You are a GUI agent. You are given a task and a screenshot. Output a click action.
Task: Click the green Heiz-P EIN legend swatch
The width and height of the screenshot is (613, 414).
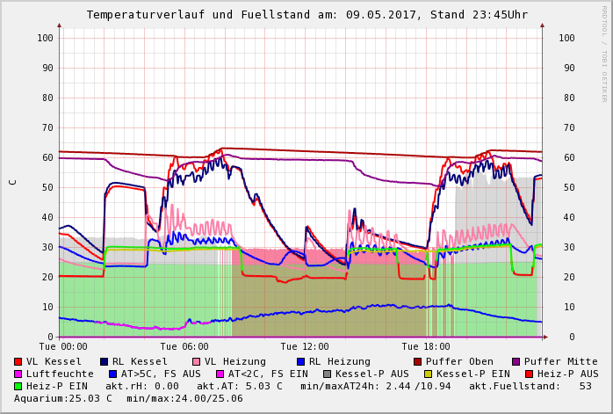[x=18, y=386]
